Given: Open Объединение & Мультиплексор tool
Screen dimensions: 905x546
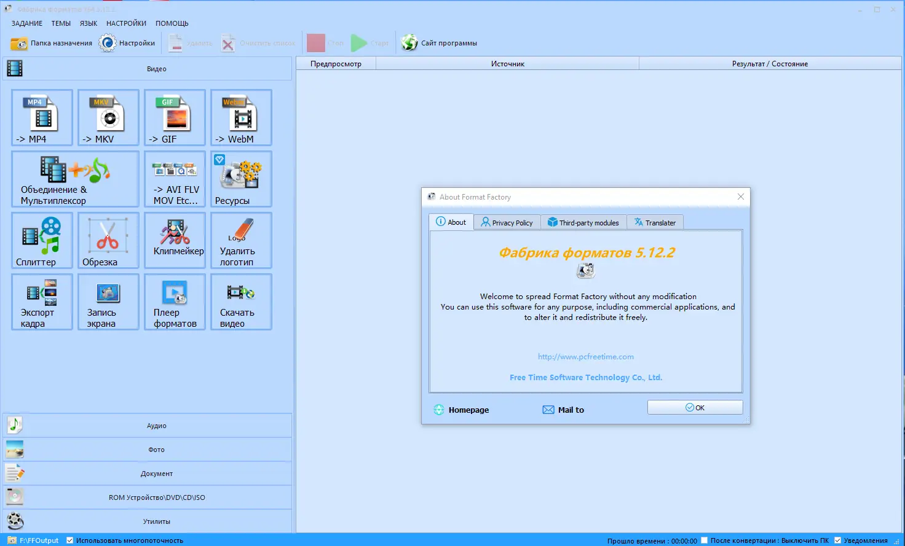Looking at the screenshot, I should [x=74, y=179].
